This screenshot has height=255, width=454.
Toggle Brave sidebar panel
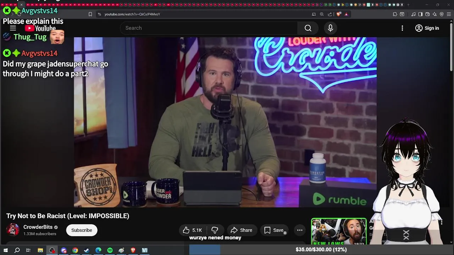point(420,14)
